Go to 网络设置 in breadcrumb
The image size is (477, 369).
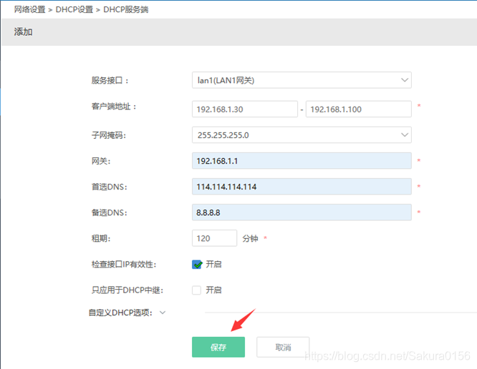(29, 9)
